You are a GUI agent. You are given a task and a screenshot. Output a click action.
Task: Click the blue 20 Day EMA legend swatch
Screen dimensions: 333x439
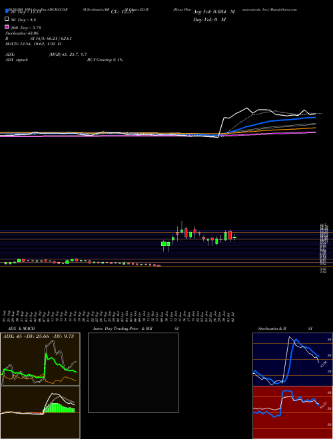pos(7,11)
